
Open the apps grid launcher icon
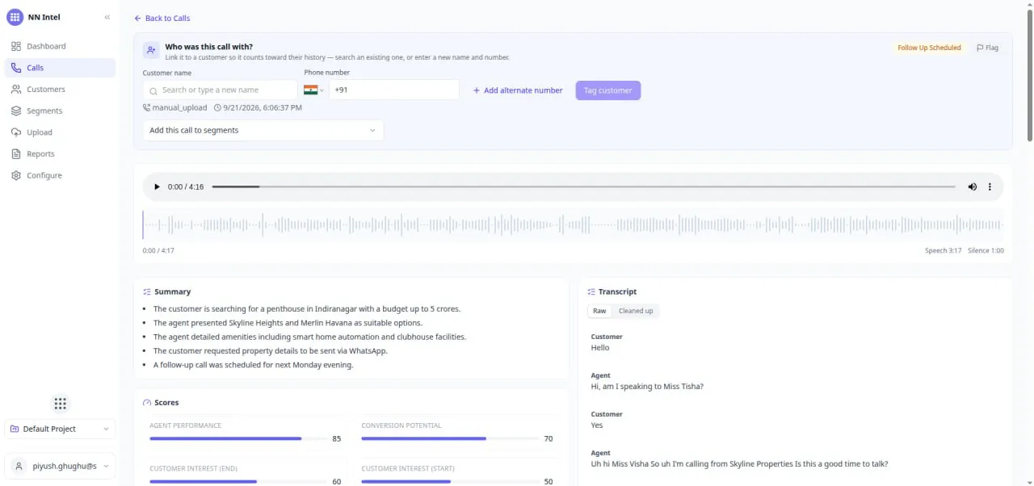point(60,404)
